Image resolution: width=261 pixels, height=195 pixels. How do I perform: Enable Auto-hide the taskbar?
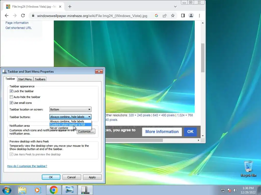coord(11,97)
